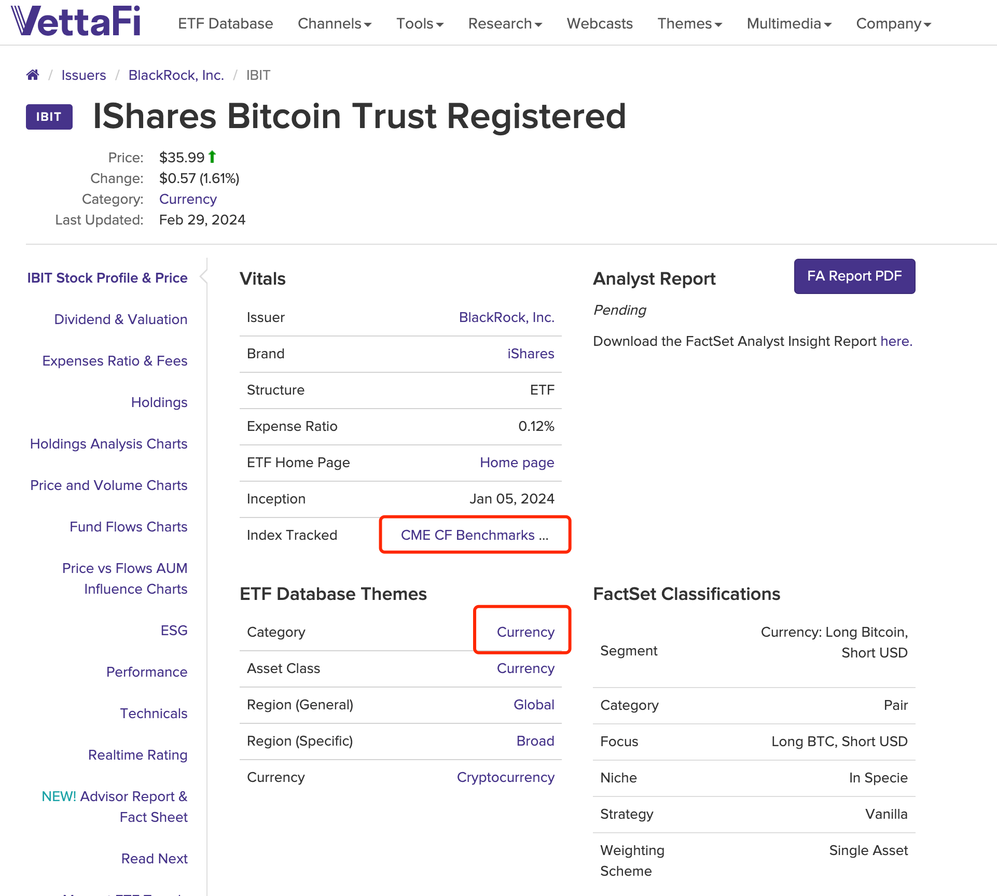Expand the Channels dropdown

pyautogui.click(x=335, y=24)
